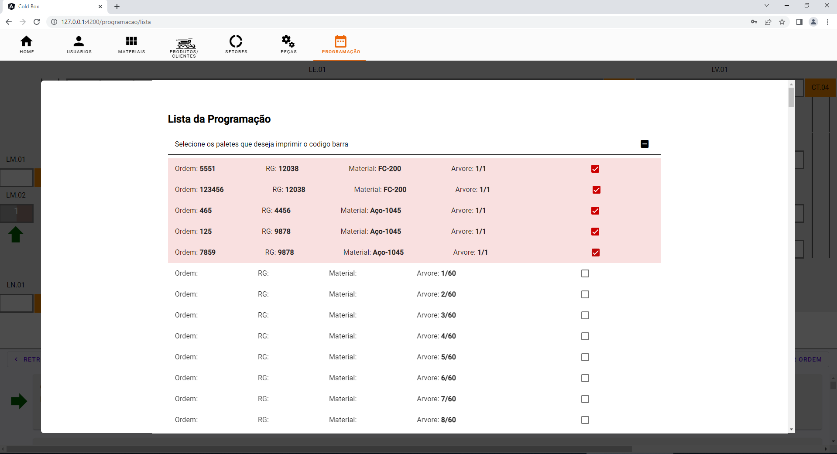Open a new browser tab
The height and width of the screenshot is (454, 837).
[117, 7]
